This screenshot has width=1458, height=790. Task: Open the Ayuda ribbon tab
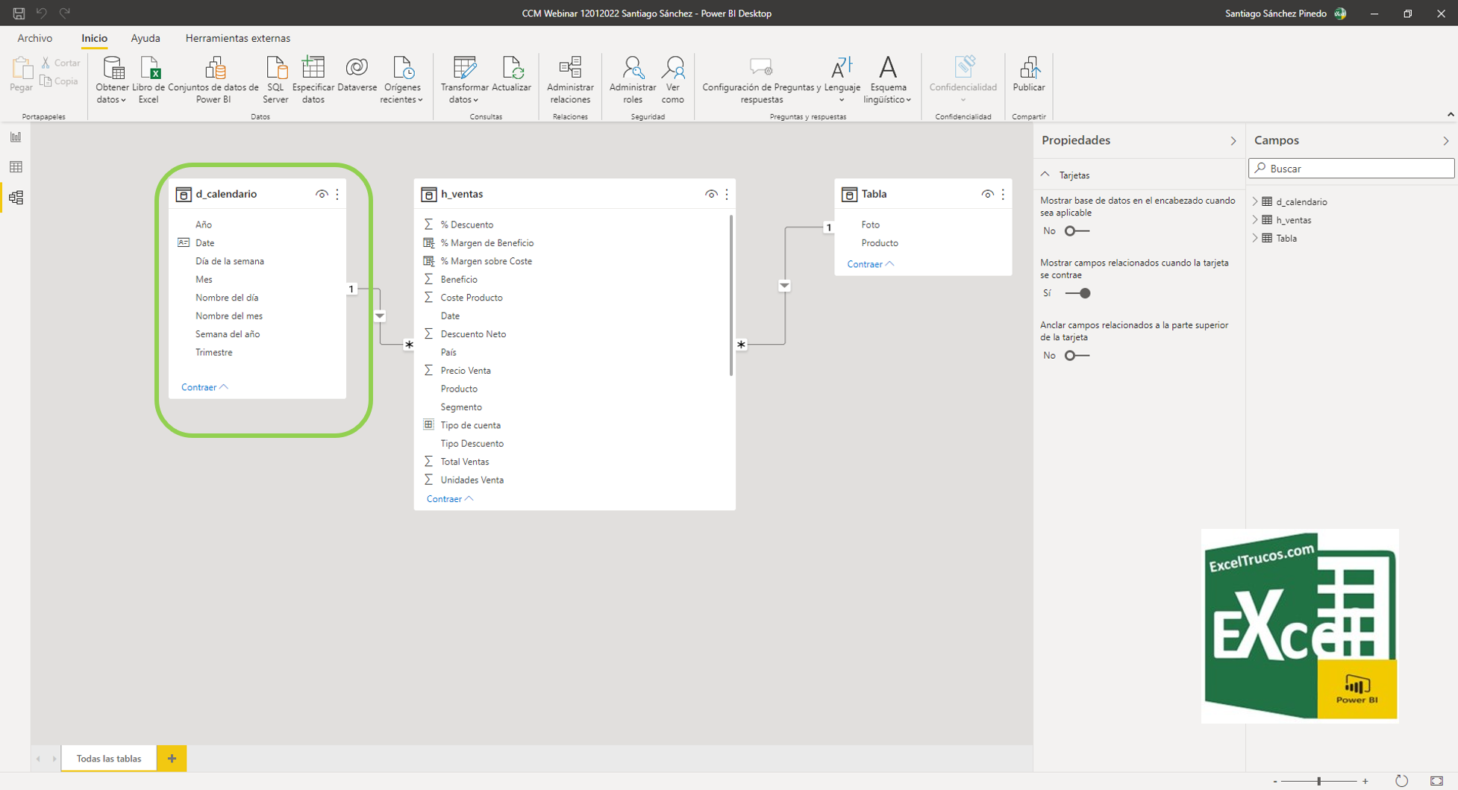[x=145, y=38]
